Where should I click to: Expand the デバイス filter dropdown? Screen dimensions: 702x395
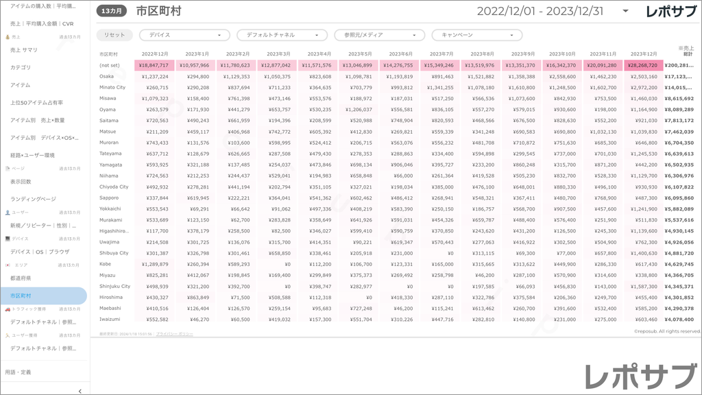click(x=184, y=35)
